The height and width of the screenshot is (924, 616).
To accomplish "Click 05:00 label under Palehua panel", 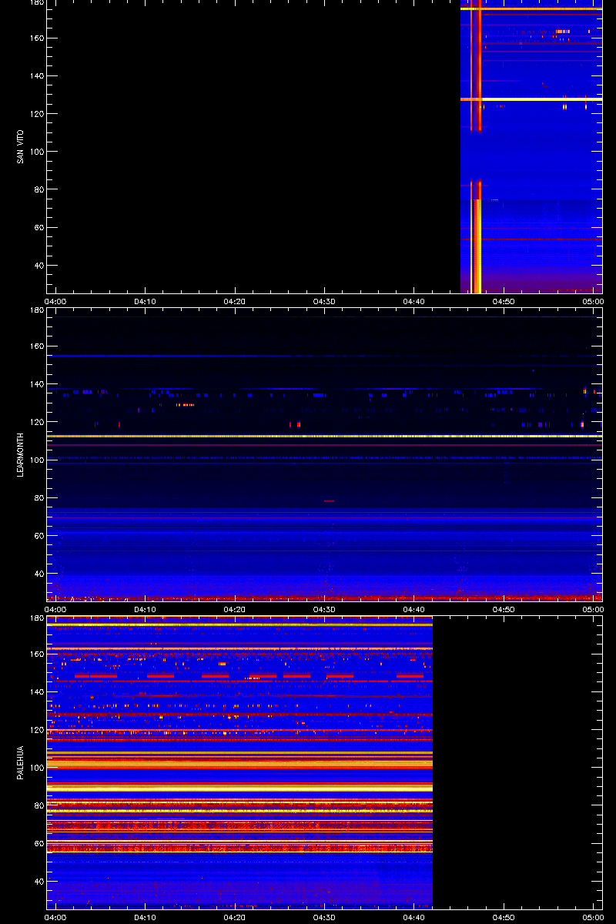I will pos(592,917).
